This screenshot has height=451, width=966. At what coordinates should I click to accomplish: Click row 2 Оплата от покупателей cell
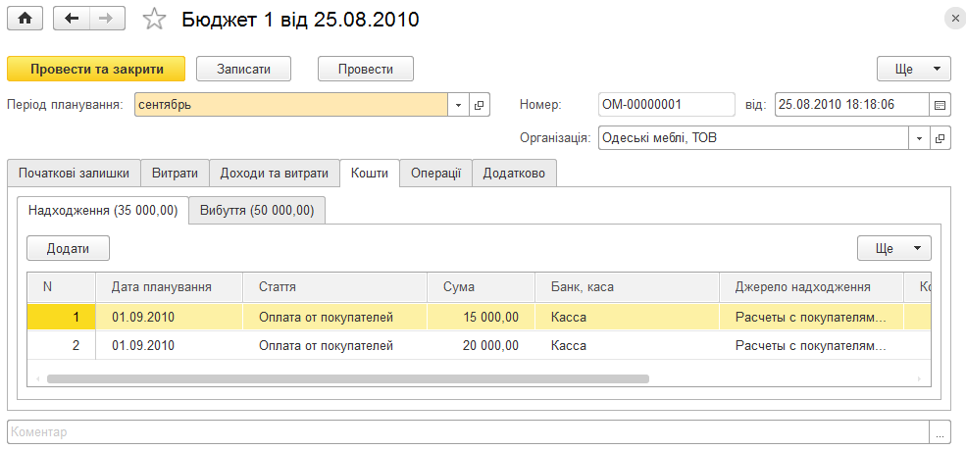[334, 346]
